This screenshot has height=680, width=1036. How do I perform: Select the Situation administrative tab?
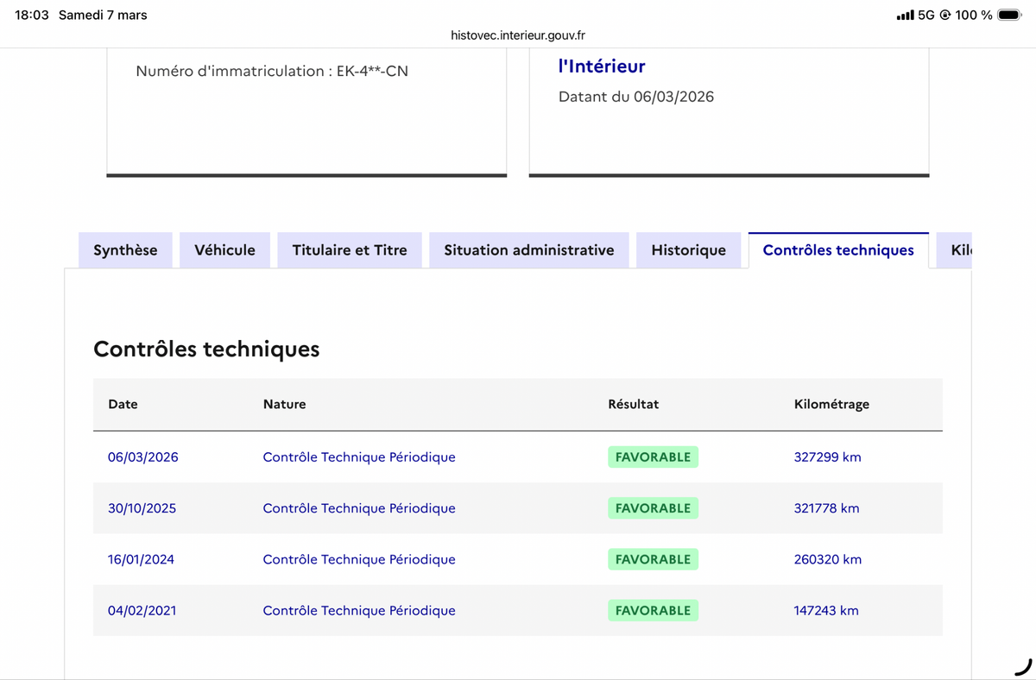529,250
